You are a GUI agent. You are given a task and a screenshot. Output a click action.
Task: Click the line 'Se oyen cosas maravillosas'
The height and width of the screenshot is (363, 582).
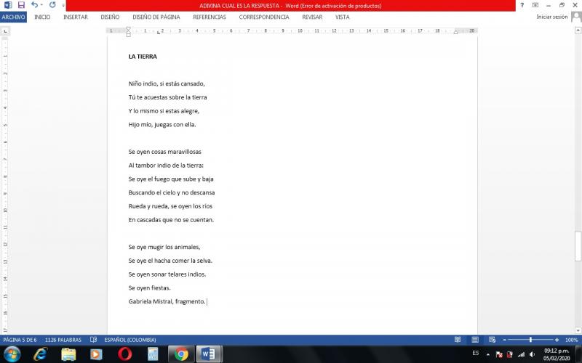pyautogui.click(x=165, y=152)
